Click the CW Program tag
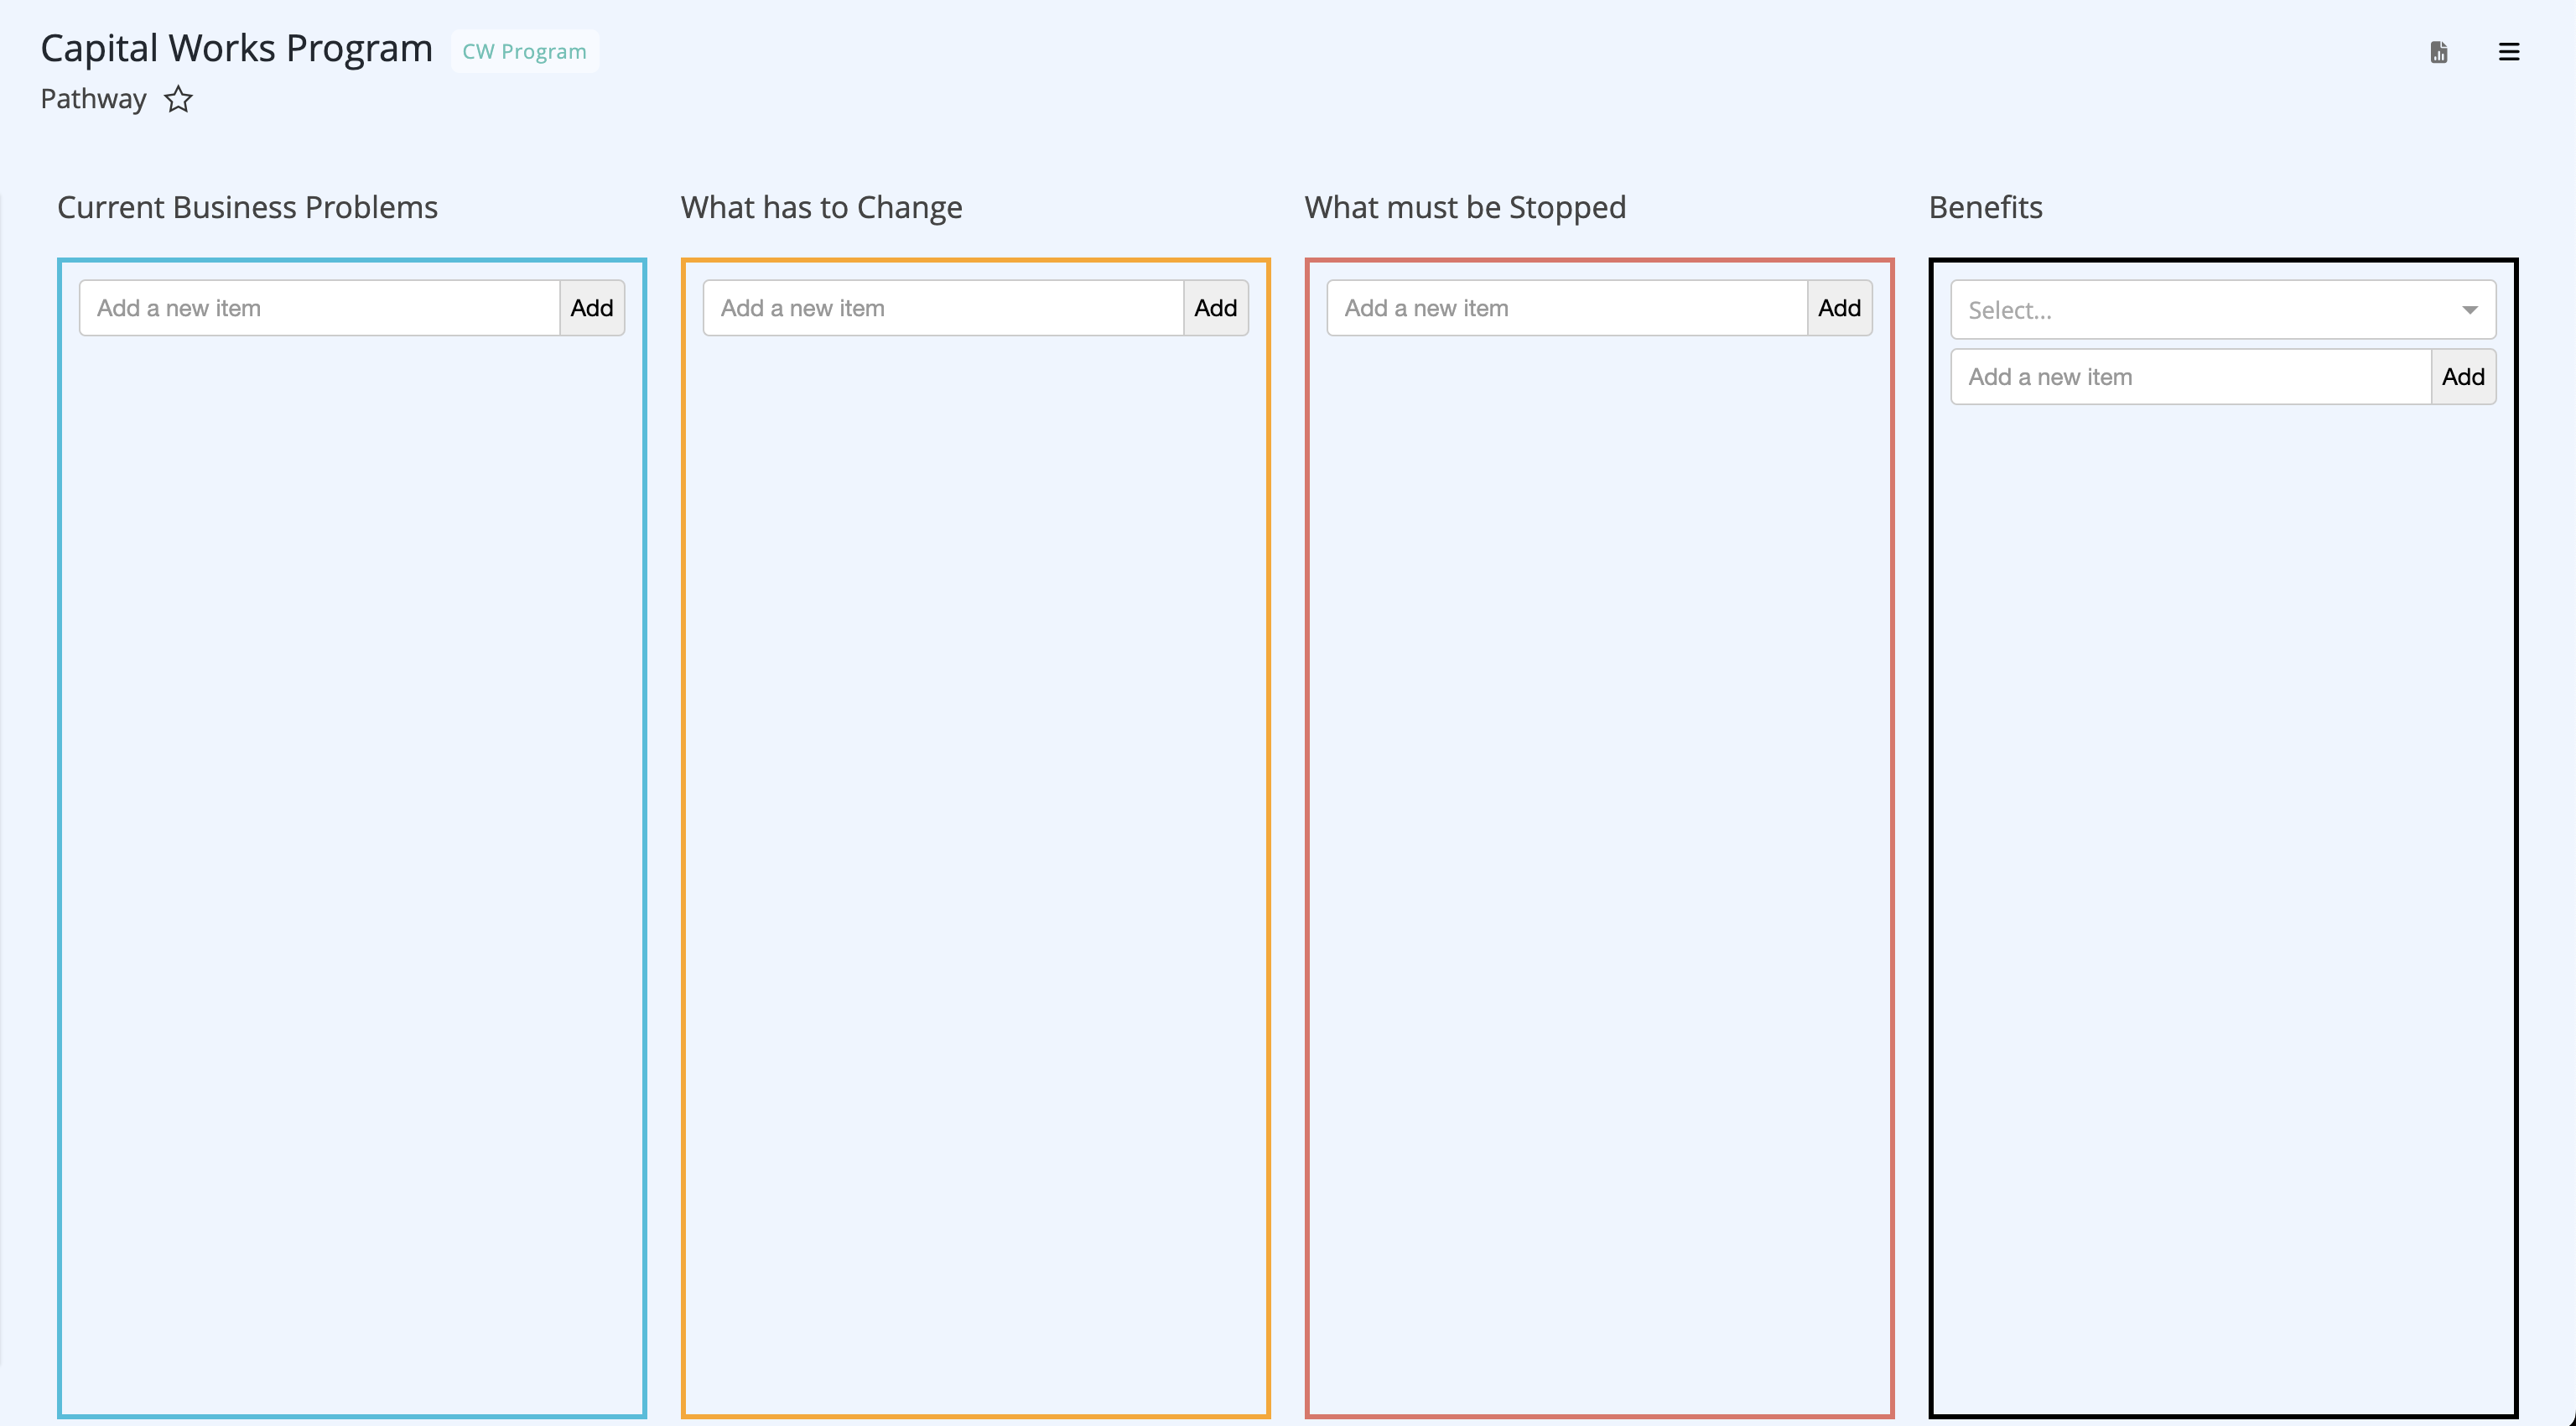The image size is (2576, 1426). coord(525,51)
